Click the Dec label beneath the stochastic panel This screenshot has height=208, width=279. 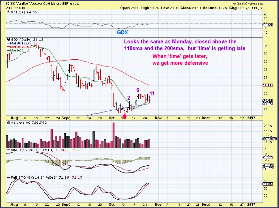pos(205,204)
